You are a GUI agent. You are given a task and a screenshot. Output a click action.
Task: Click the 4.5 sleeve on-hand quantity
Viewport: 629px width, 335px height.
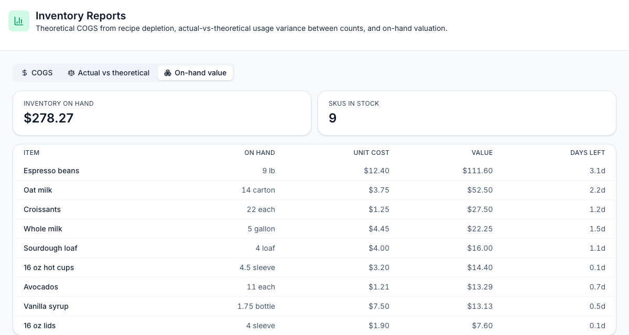pyautogui.click(x=257, y=267)
